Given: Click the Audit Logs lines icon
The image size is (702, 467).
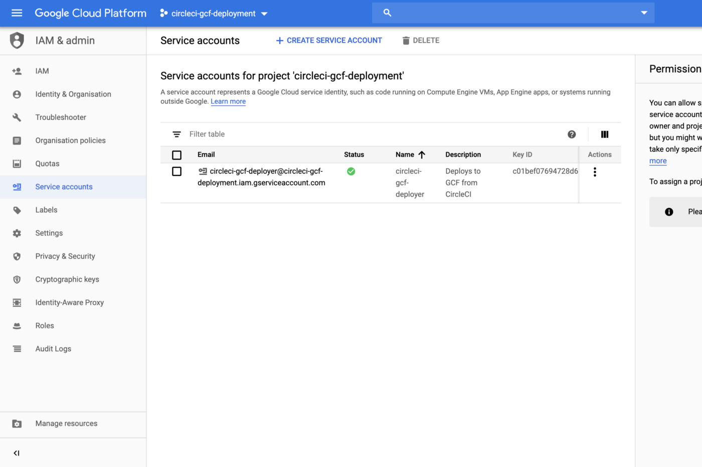Looking at the screenshot, I should pyautogui.click(x=17, y=349).
